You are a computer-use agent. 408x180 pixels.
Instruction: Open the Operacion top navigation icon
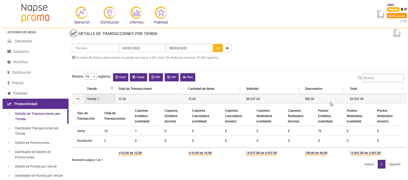point(81,13)
